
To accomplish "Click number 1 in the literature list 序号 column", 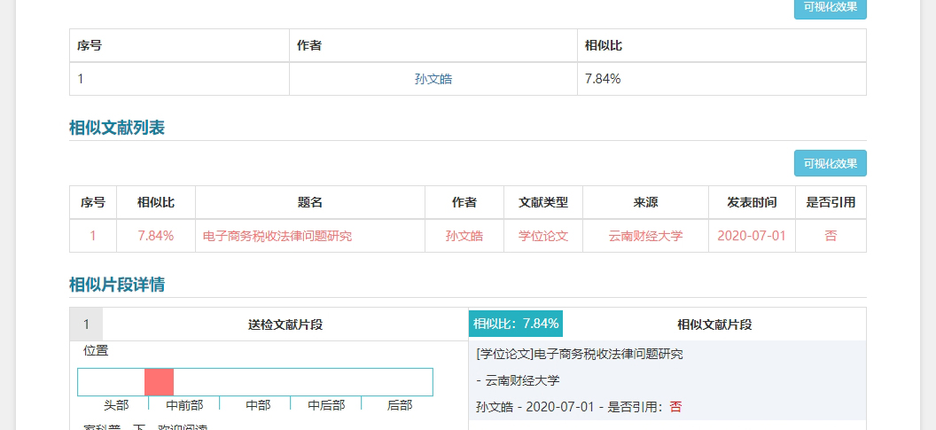I will (92, 236).
